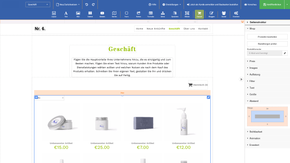Open the Layout tool in toolbar

coord(54,14)
